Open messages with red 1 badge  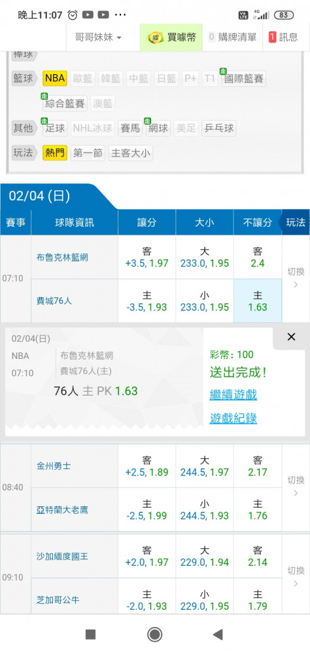click(284, 37)
